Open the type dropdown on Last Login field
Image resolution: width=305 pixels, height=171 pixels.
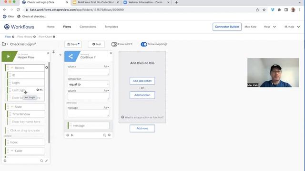coord(41,90)
